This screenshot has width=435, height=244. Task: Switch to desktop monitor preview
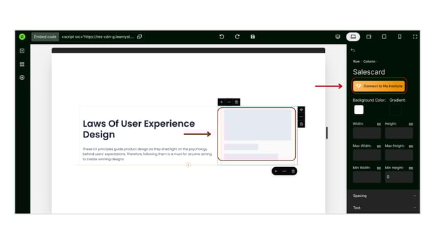pos(338,36)
